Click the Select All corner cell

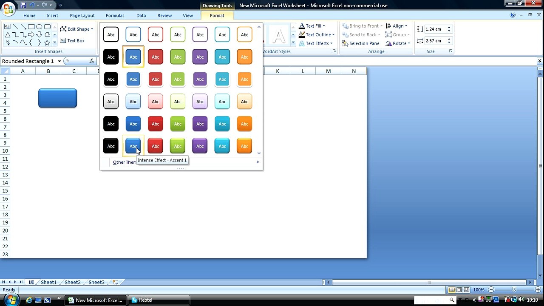click(5, 71)
